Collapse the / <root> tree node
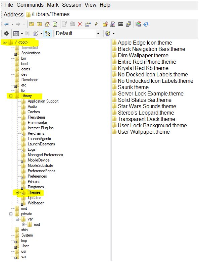The width and height of the screenshot is (199, 262). 4,42
